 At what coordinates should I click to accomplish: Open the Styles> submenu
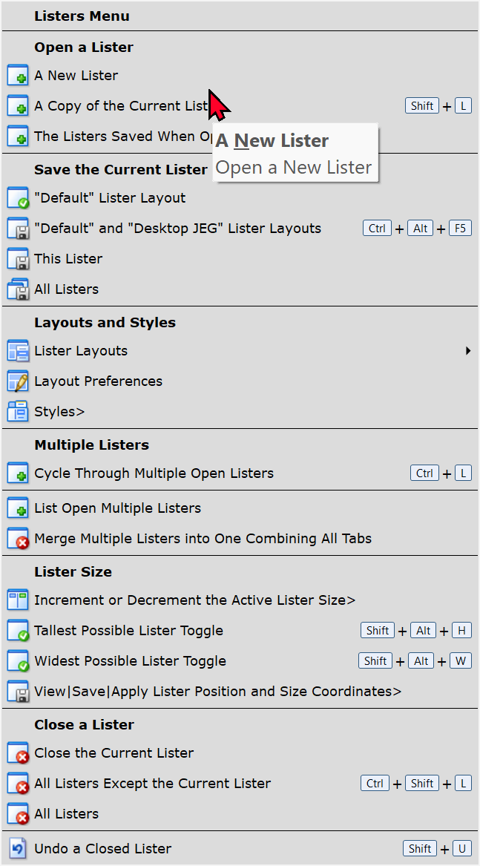(59, 412)
